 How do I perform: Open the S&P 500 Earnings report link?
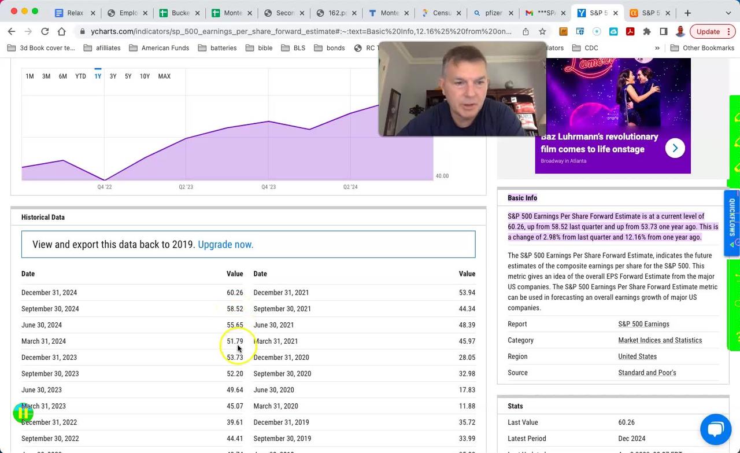click(643, 324)
